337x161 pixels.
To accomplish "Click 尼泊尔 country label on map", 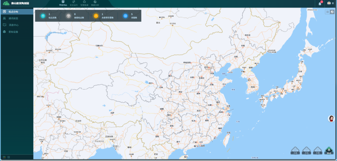I will 78,121.
